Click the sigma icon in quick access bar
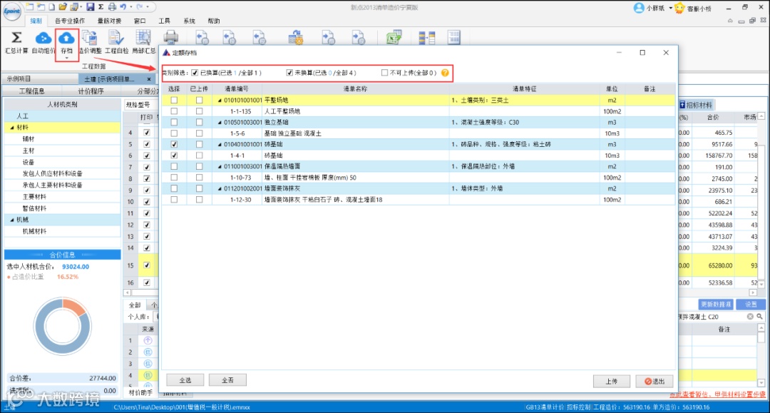Image resolution: width=770 pixels, height=413 pixels. 101,7
